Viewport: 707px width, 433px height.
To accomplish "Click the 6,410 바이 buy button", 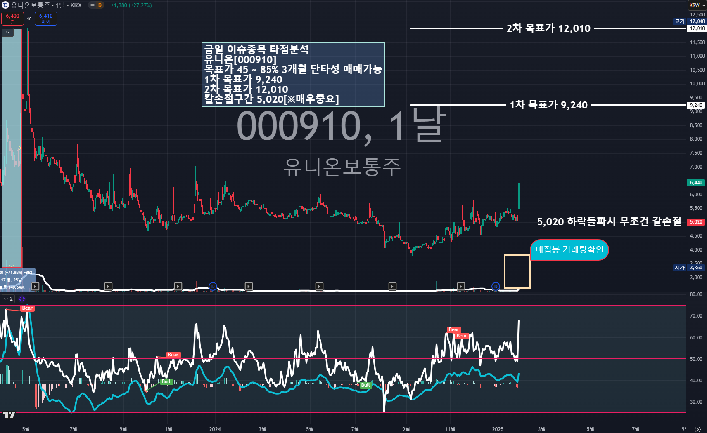I will 46,19.
